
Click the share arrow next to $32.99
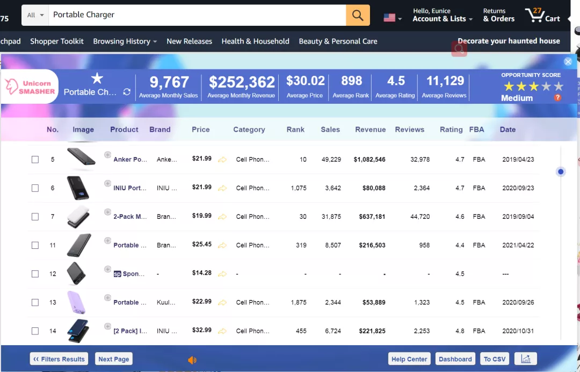222,331
